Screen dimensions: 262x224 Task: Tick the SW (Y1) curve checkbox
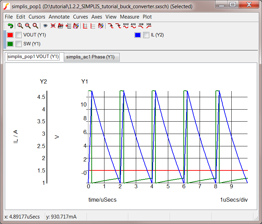19,44
